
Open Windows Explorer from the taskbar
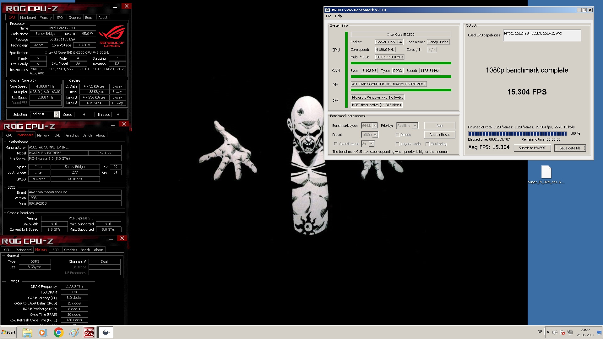[27, 332]
